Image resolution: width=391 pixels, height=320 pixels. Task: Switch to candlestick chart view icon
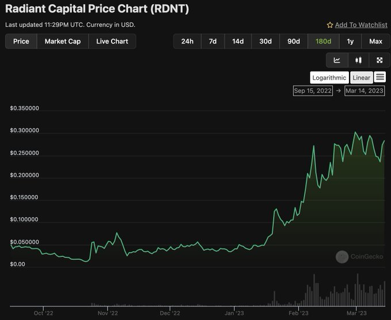click(x=358, y=60)
